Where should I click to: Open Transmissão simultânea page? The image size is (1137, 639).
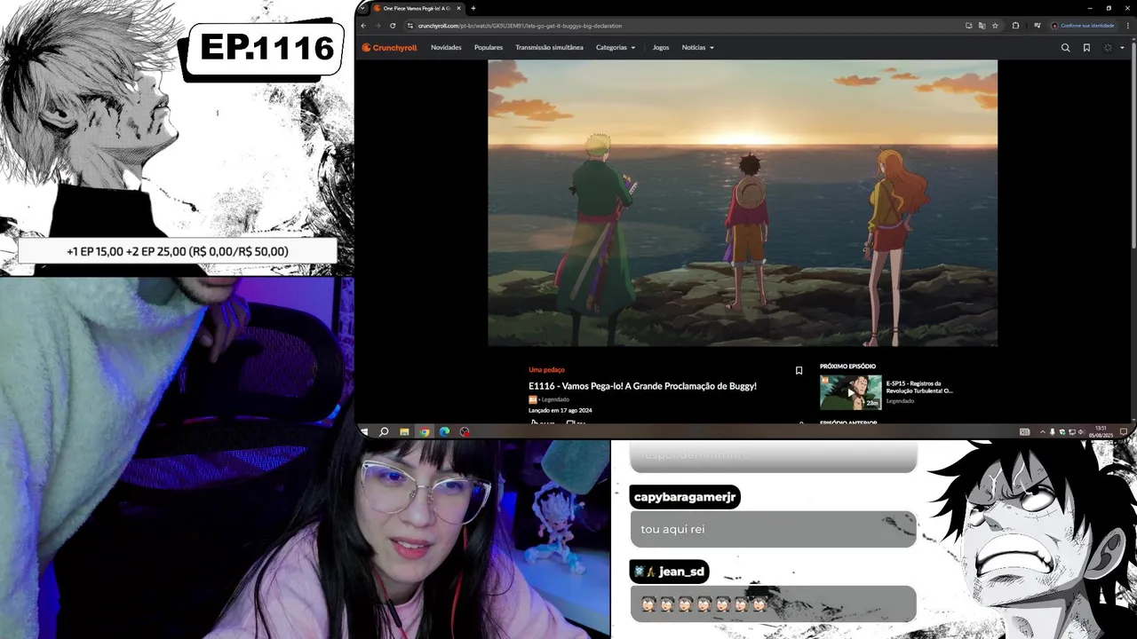[549, 48]
